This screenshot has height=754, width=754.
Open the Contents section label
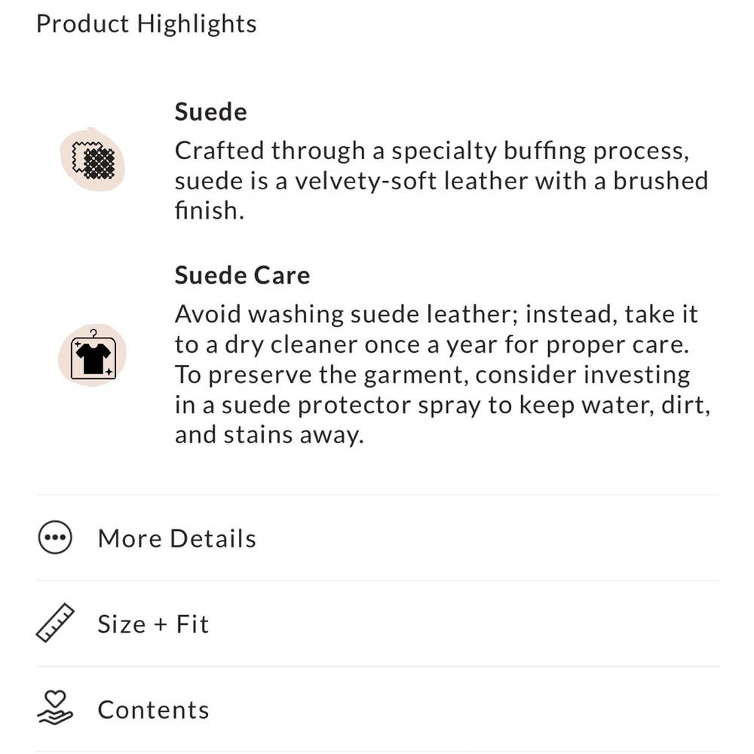(153, 710)
